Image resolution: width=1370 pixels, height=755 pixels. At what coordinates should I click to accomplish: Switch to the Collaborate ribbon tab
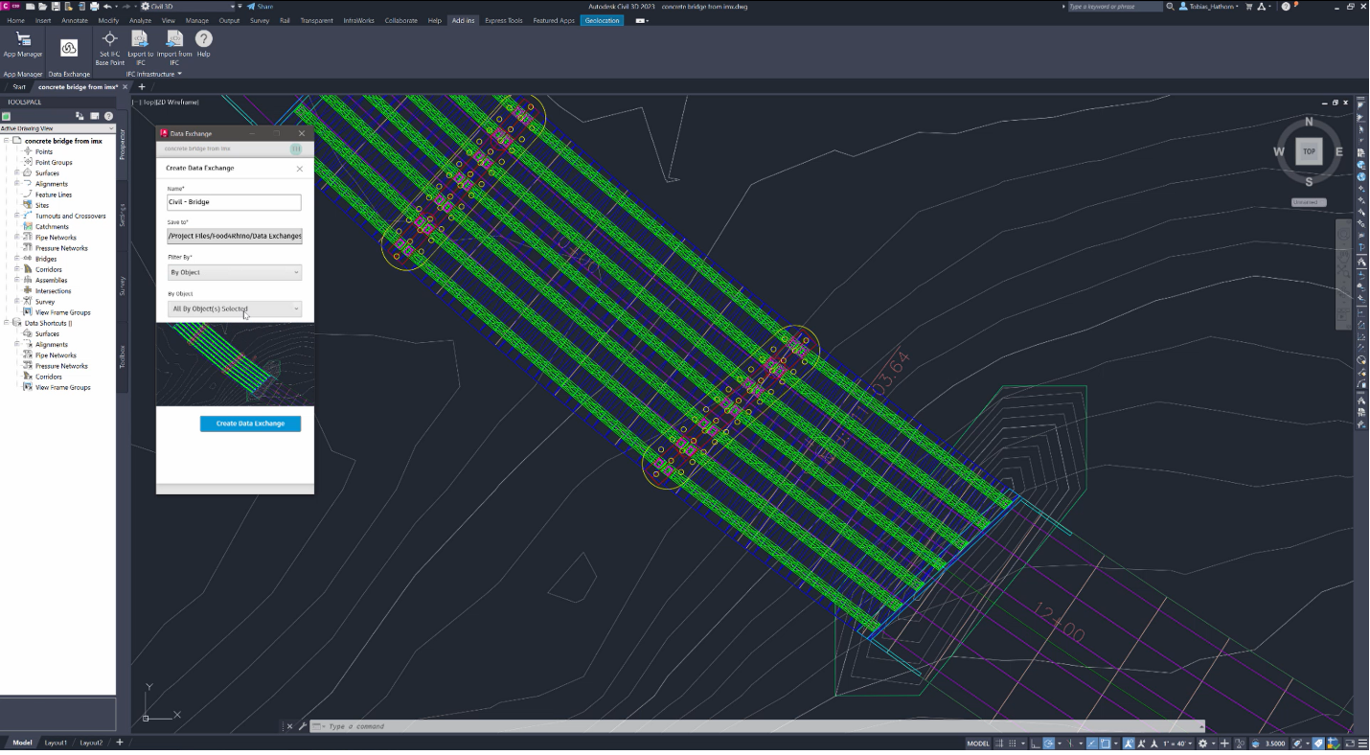(401, 20)
